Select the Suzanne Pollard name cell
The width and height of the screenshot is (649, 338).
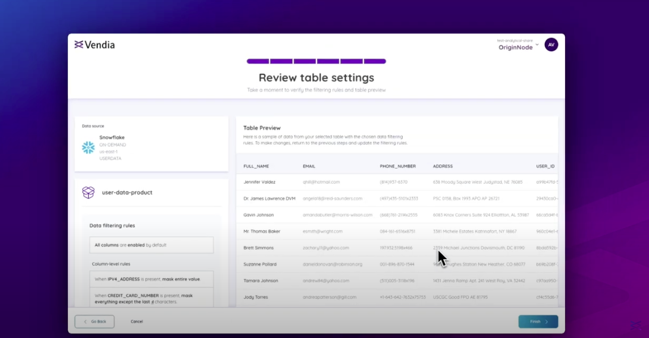260,264
